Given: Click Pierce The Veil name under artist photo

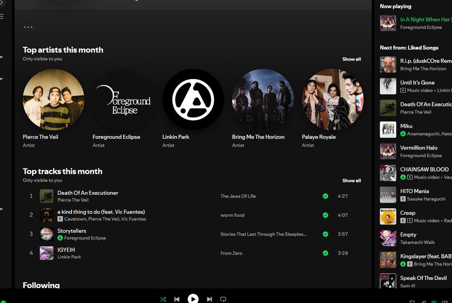Looking at the screenshot, I should tap(40, 137).
